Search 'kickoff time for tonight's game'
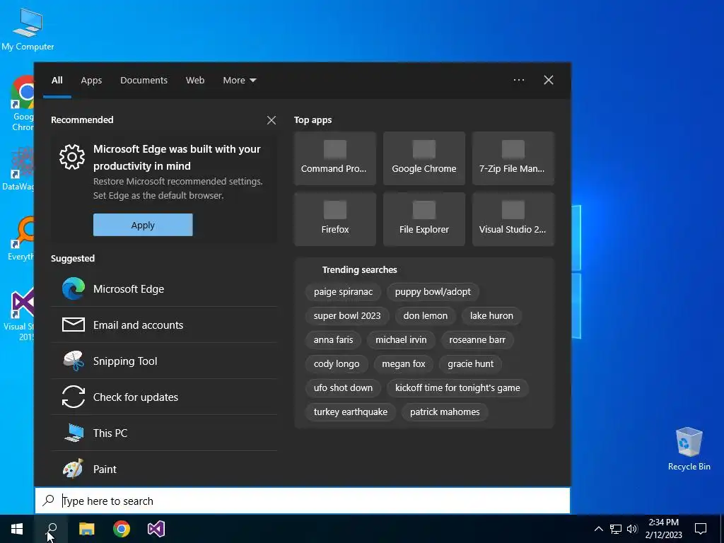 pyautogui.click(x=457, y=388)
